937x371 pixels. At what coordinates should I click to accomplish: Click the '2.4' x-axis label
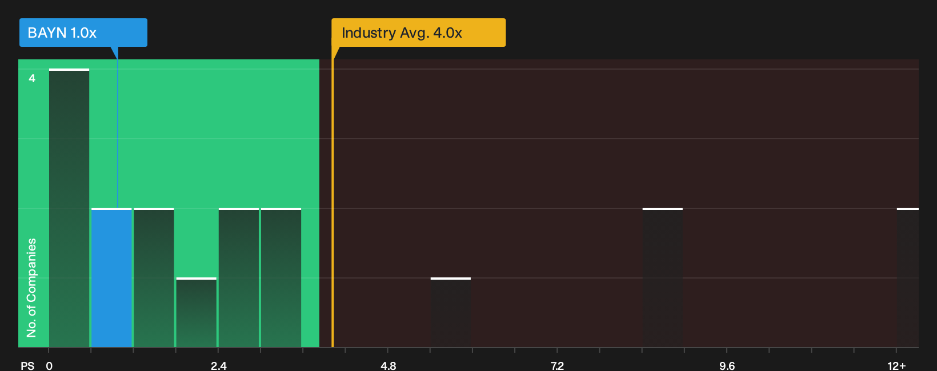pos(219,366)
